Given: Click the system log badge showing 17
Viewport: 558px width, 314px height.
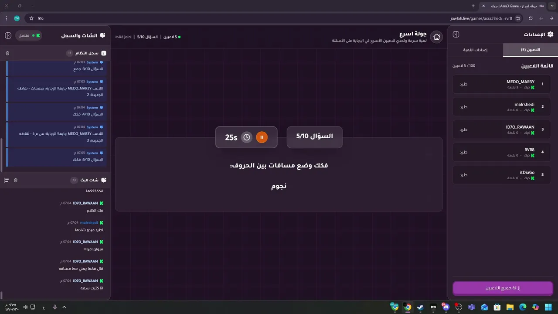Looking at the screenshot, I should point(69,53).
